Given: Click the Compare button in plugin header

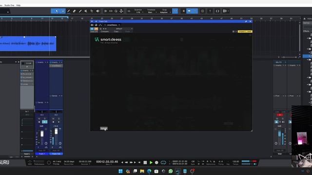Looking at the screenshot, I should (105, 32).
